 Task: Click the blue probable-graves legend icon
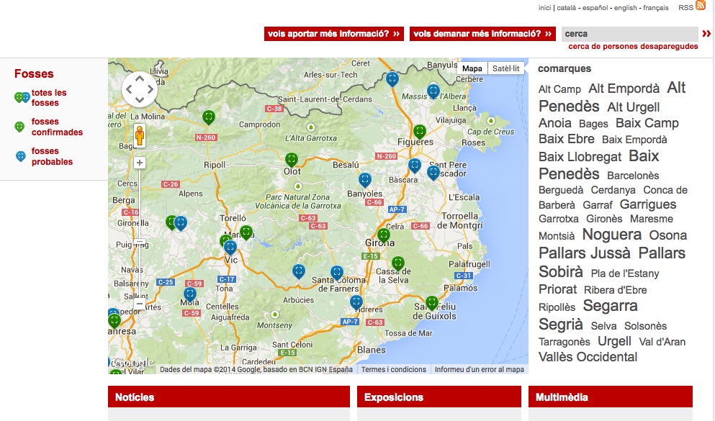click(20, 157)
